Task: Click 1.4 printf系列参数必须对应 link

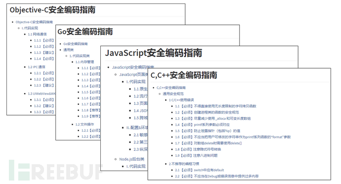Action: point(202,125)
